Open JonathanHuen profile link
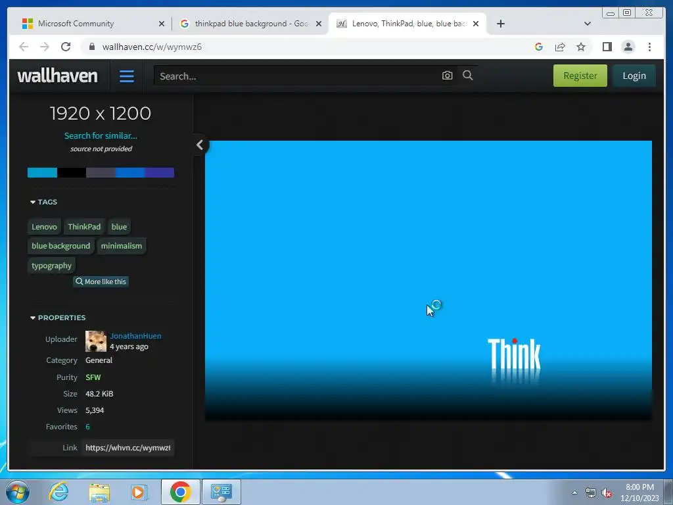The height and width of the screenshot is (505, 673). coord(135,336)
